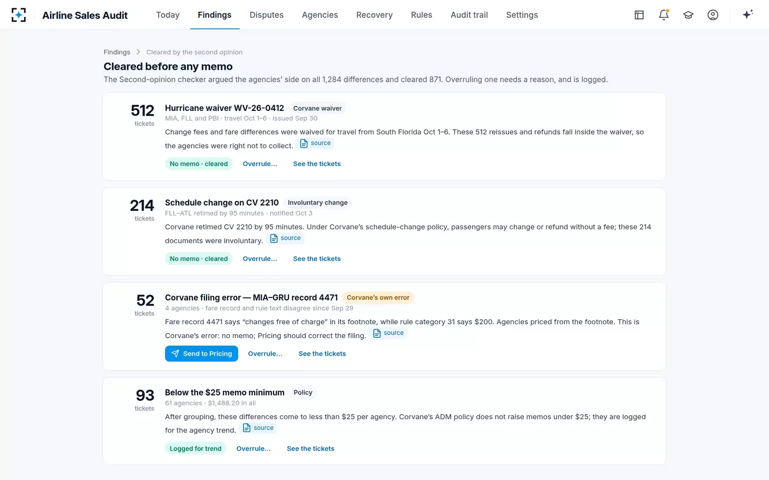Click the Policy tag
Viewport: 769px width, 480px height.
(x=303, y=393)
